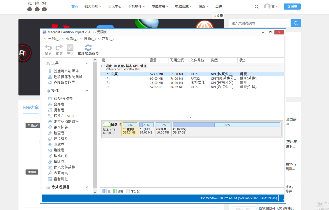
Task: Sort by 状态 column header
Action: pos(258,60)
